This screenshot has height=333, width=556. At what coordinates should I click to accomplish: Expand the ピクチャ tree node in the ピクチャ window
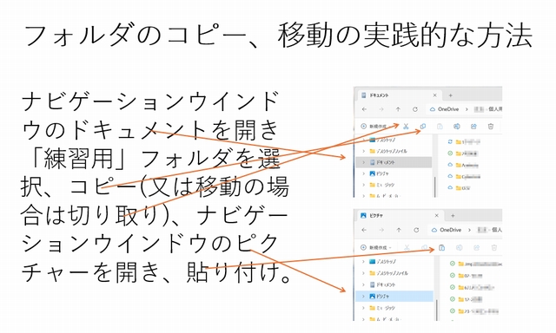pos(363,297)
